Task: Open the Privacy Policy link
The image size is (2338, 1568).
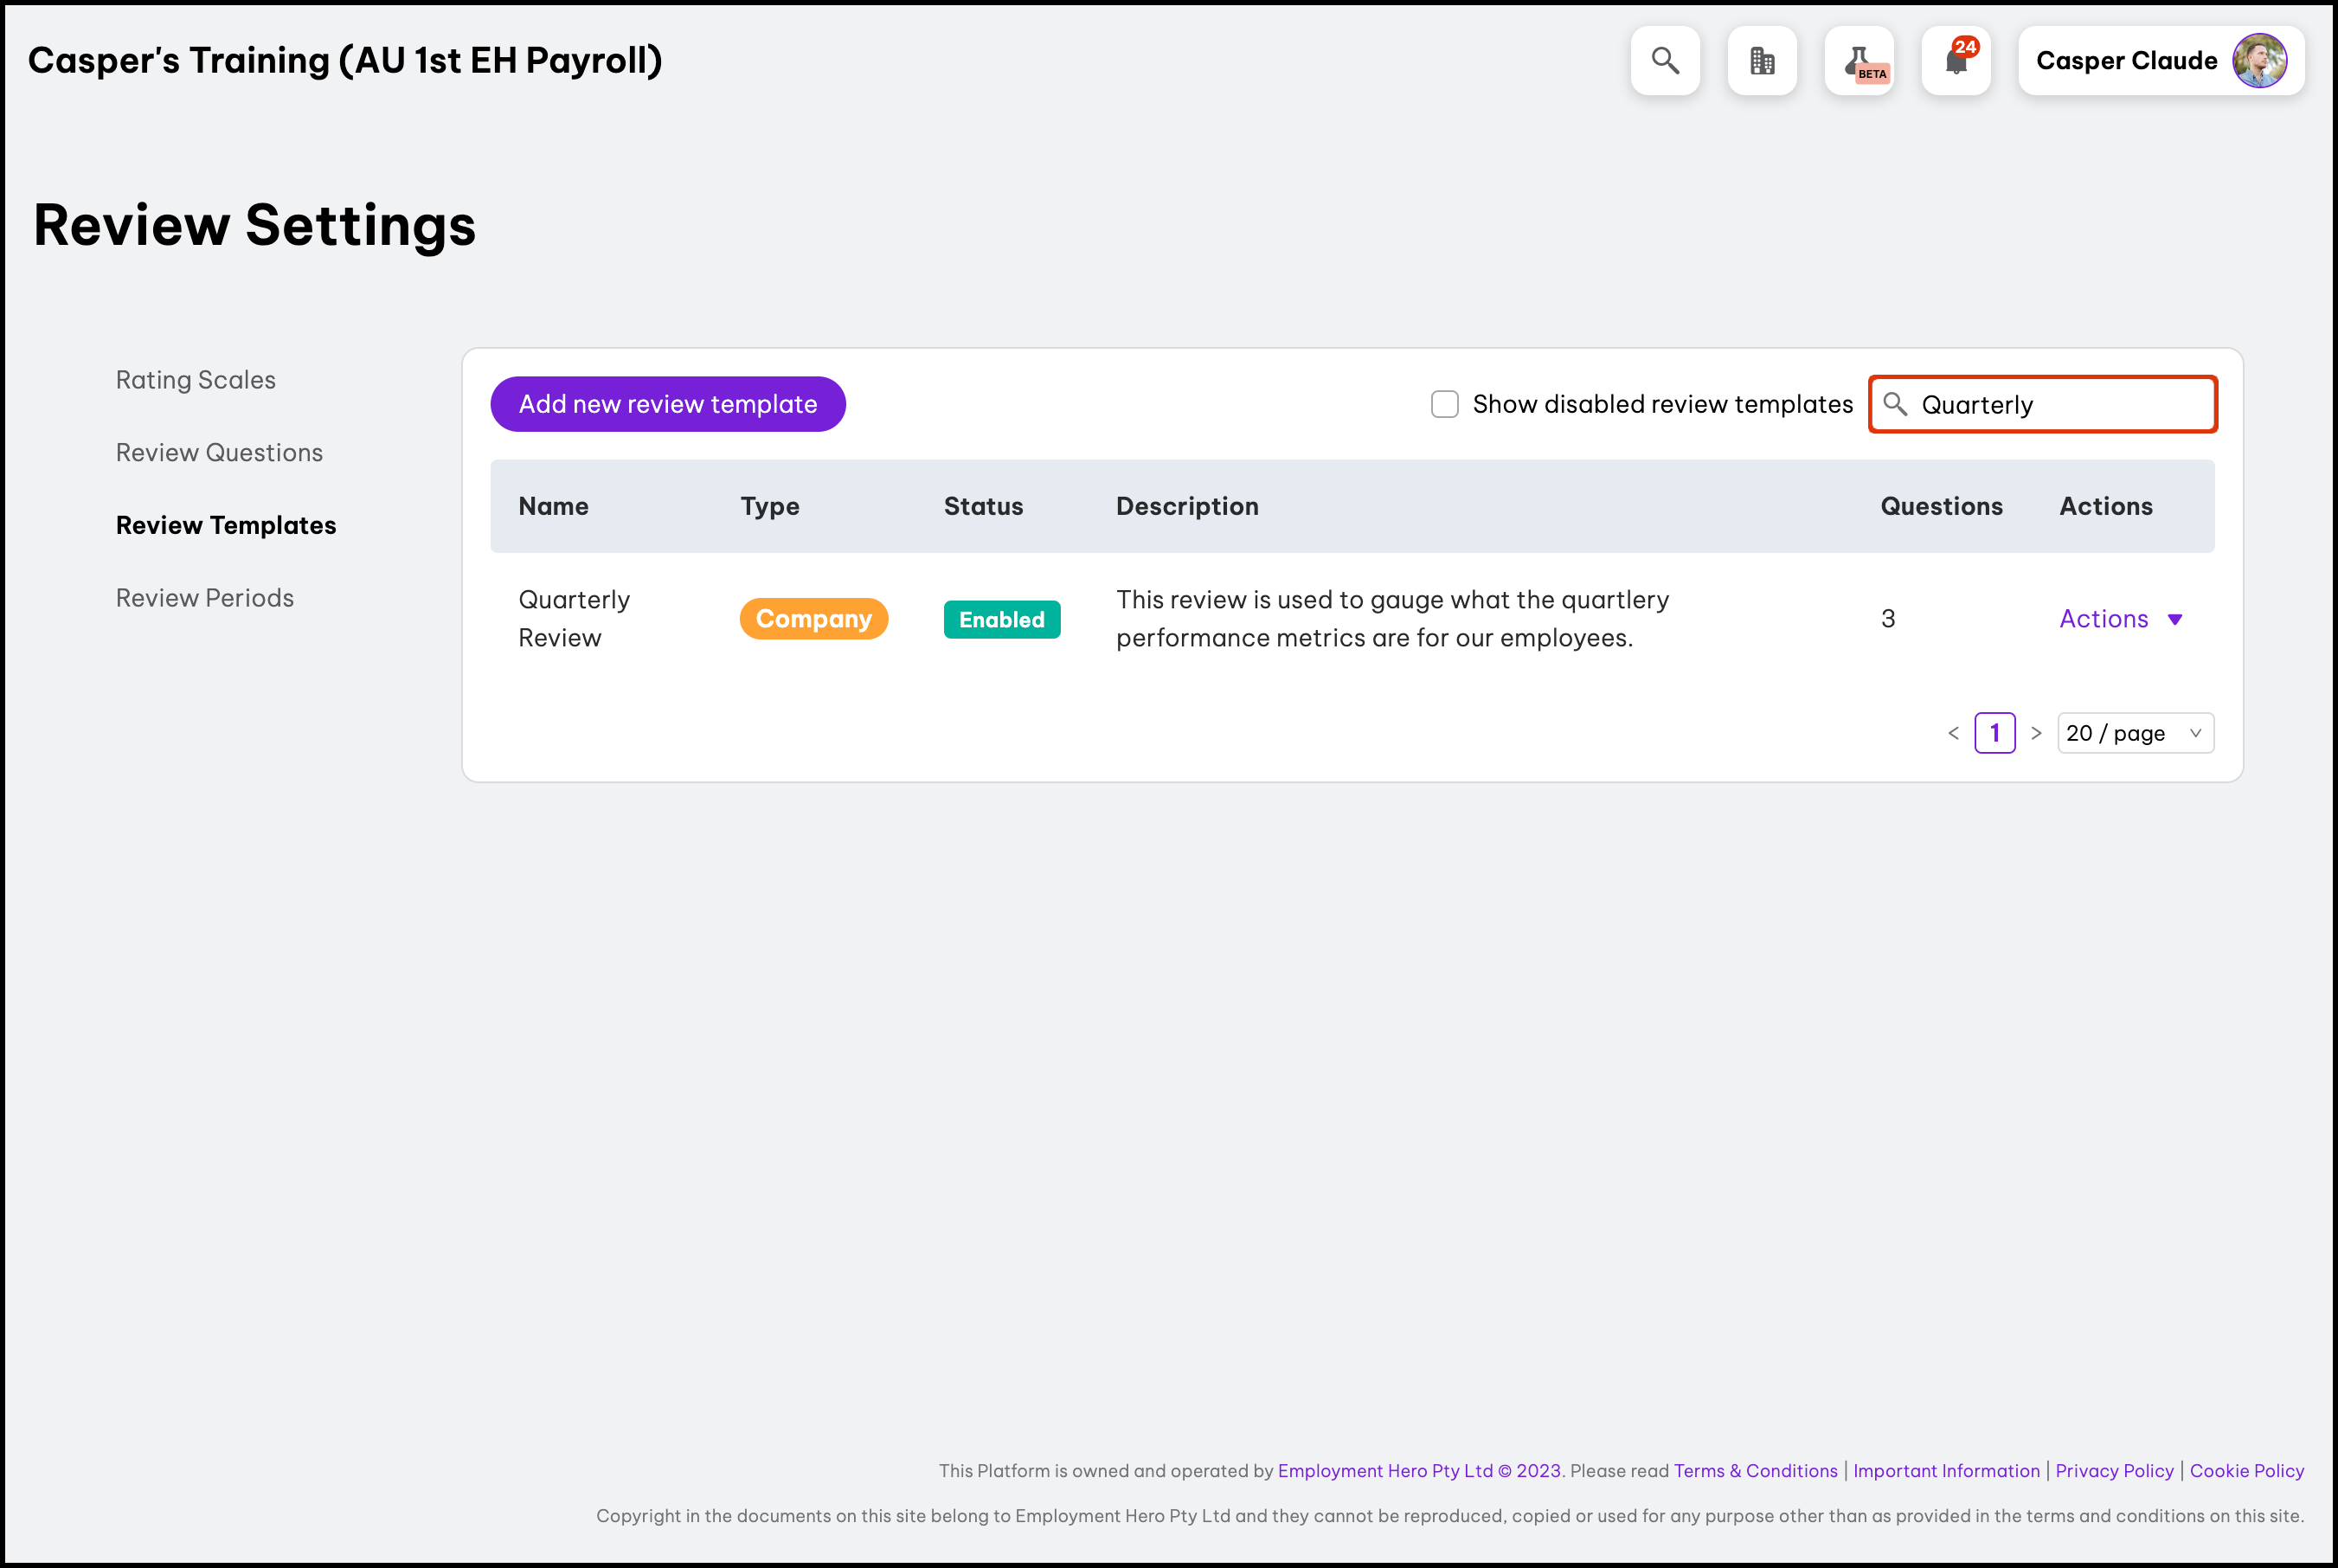Action: [x=2114, y=1471]
